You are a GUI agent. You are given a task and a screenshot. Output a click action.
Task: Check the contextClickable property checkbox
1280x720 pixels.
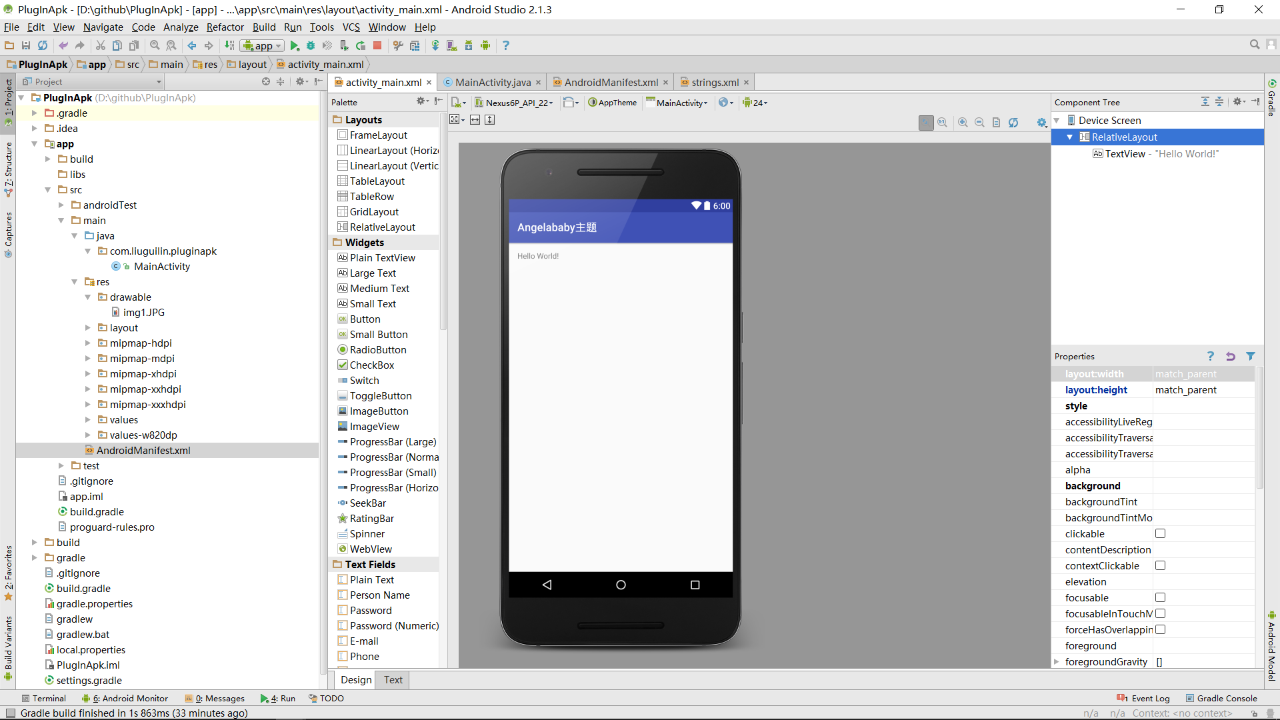tap(1160, 566)
